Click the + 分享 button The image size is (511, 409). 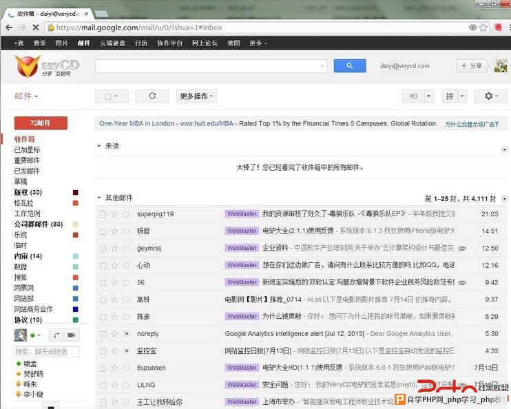[x=472, y=66]
